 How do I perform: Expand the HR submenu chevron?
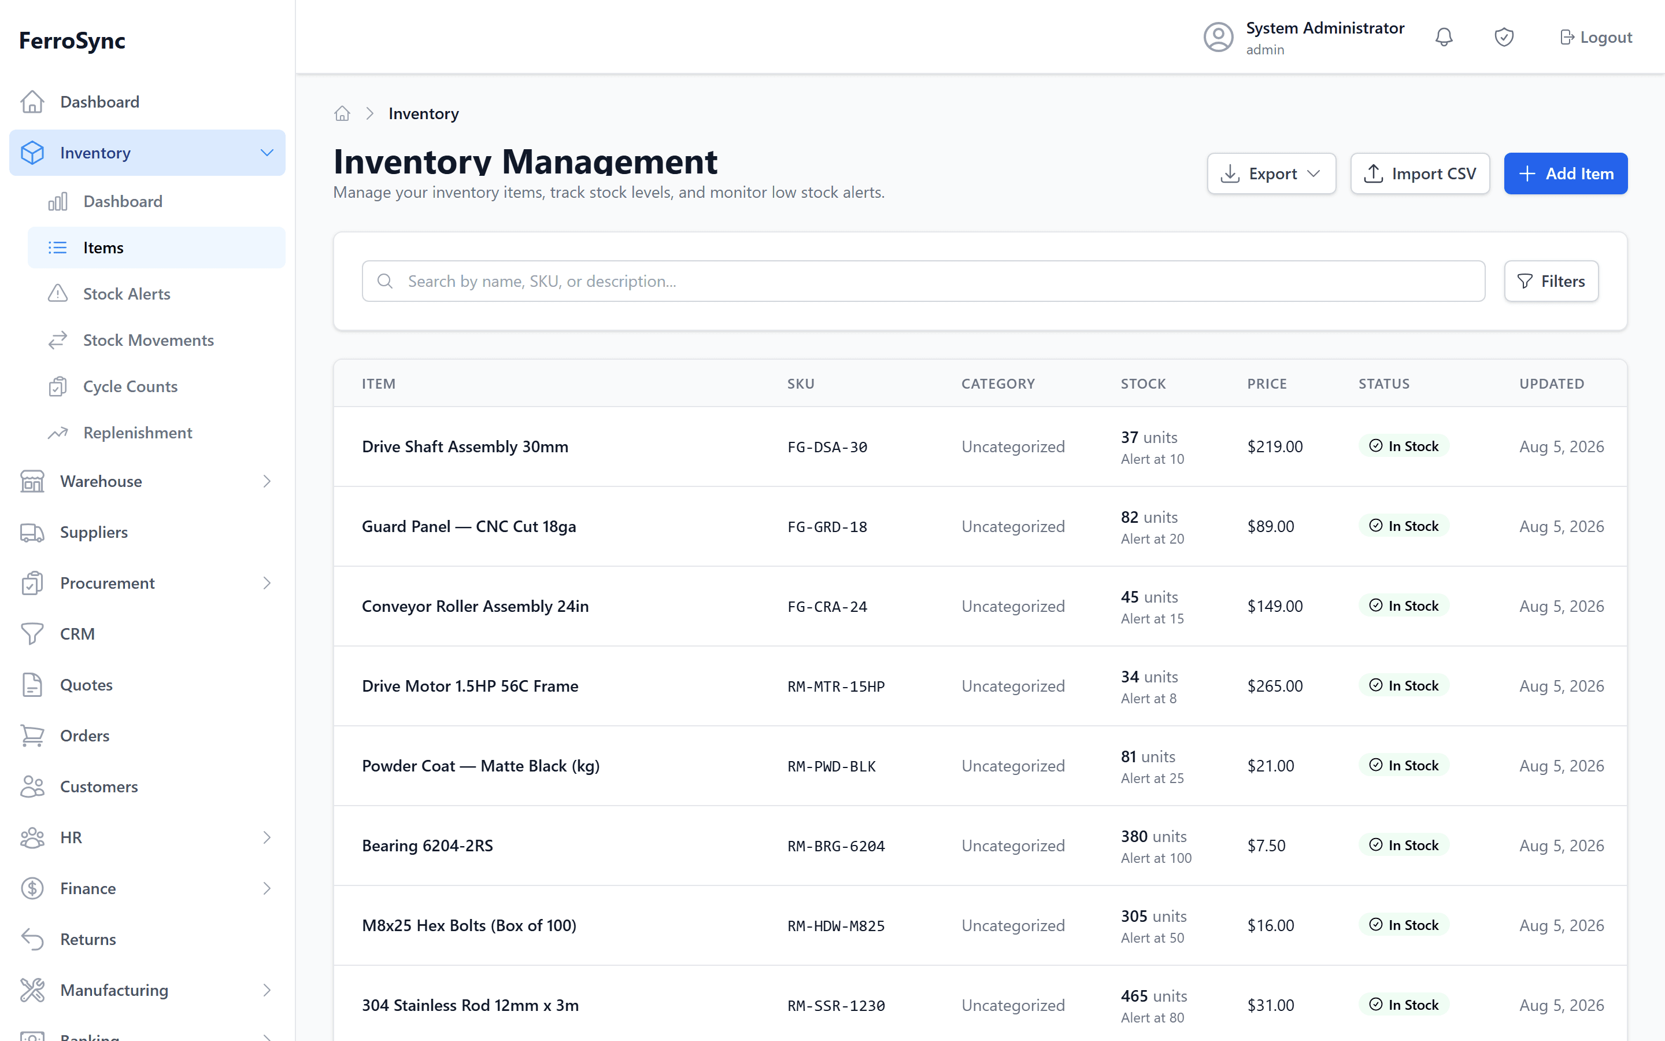coord(267,837)
